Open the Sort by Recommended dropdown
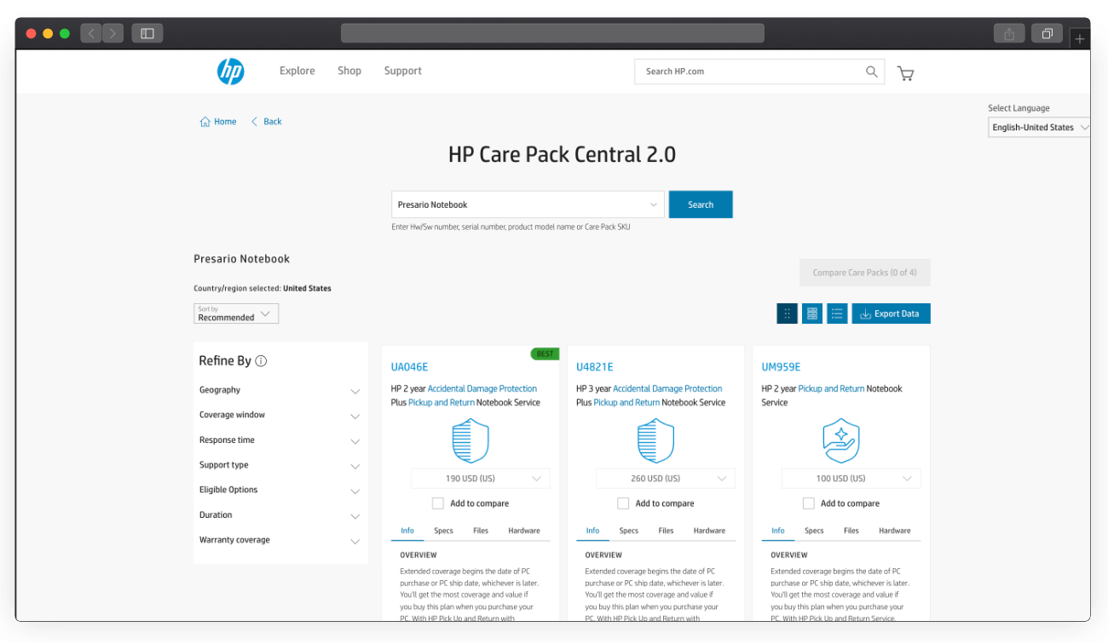 [236, 315]
